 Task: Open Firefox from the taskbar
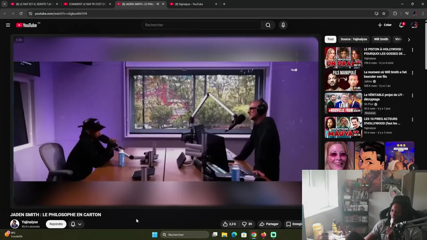pos(264,235)
